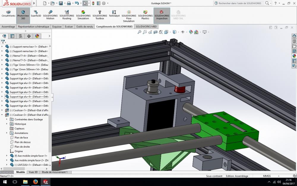The image size is (297, 186).
Task: Open Firefox from the Windows taskbar
Action: click(35, 182)
